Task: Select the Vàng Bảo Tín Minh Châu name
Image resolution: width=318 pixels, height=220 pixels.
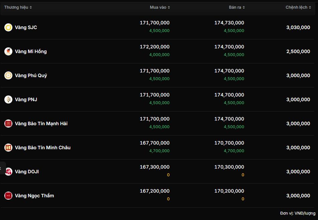Action: coord(42,148)
